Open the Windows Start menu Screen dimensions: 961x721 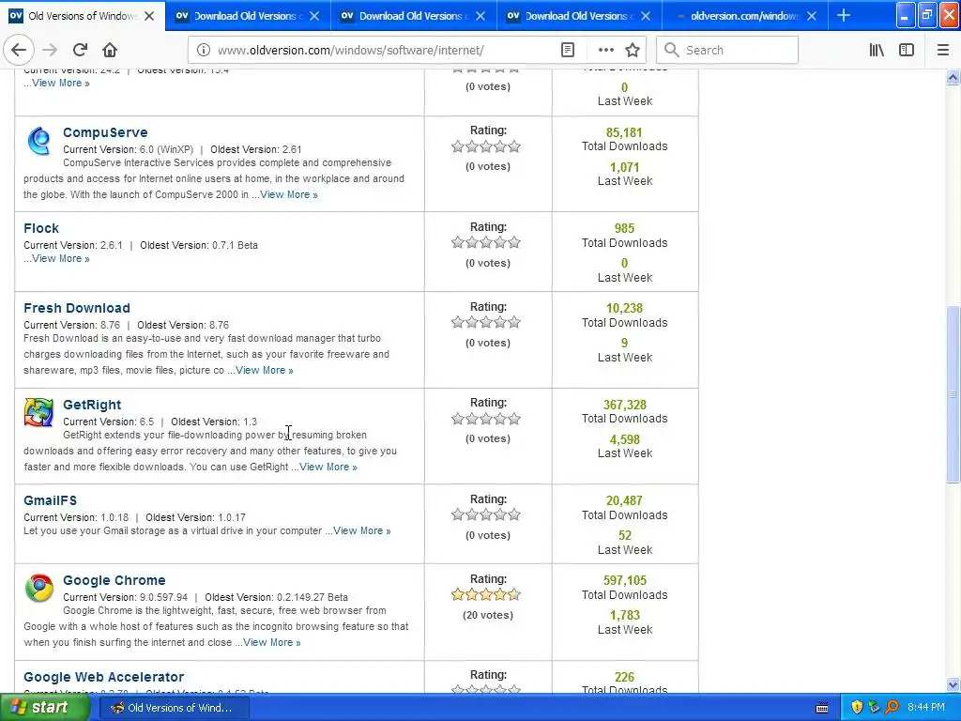(x=43, y=707)
